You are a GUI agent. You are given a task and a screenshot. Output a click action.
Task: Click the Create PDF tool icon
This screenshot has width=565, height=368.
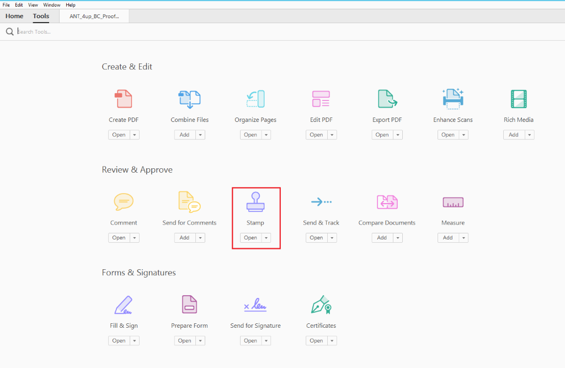pos(124,99)
